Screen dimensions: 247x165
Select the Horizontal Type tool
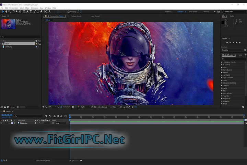(x=31, y=11)
